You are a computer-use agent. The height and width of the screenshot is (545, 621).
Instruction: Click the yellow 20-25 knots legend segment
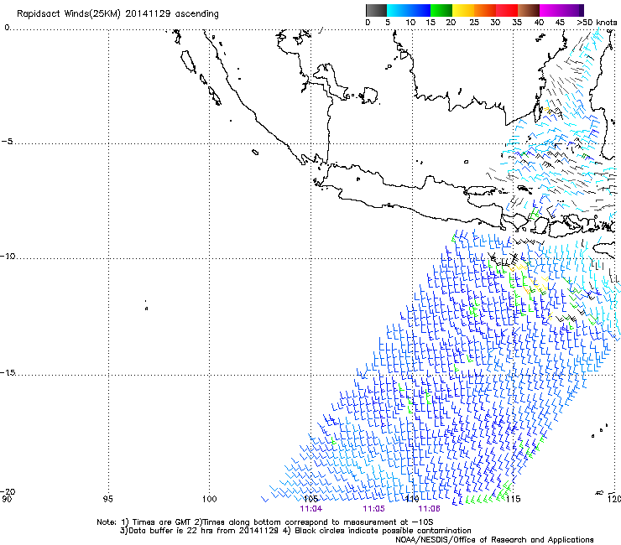click(463, 10)
